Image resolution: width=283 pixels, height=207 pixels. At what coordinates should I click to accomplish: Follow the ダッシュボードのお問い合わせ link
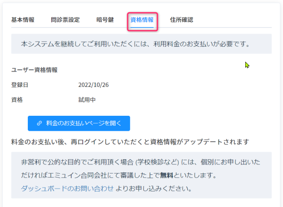point(67,189)
